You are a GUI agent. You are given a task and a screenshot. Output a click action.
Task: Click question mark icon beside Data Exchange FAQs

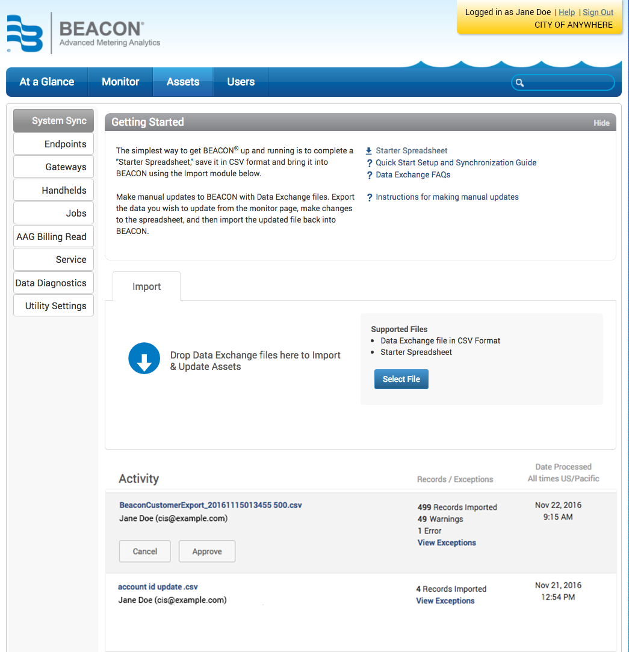[x=370, y=176]
